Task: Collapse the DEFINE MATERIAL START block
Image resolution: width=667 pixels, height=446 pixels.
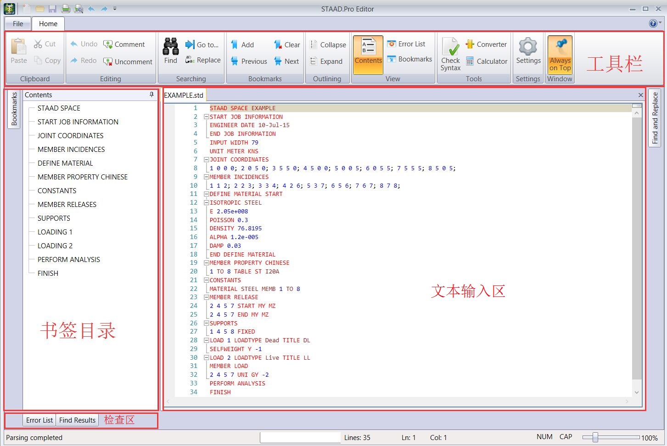Action: (x=206, y=194)
